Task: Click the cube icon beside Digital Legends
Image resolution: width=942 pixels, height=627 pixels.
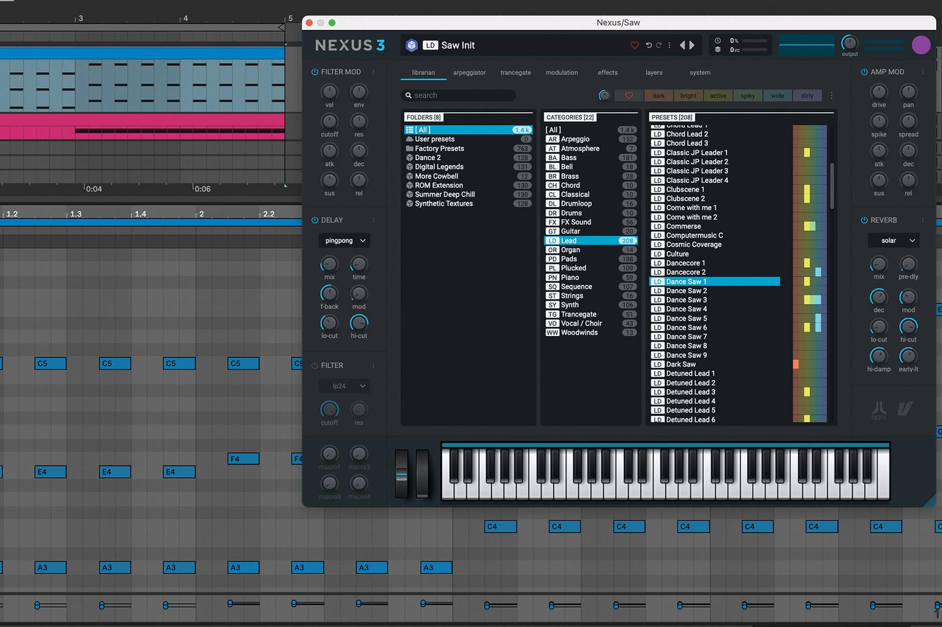Action: coord(409,167)
